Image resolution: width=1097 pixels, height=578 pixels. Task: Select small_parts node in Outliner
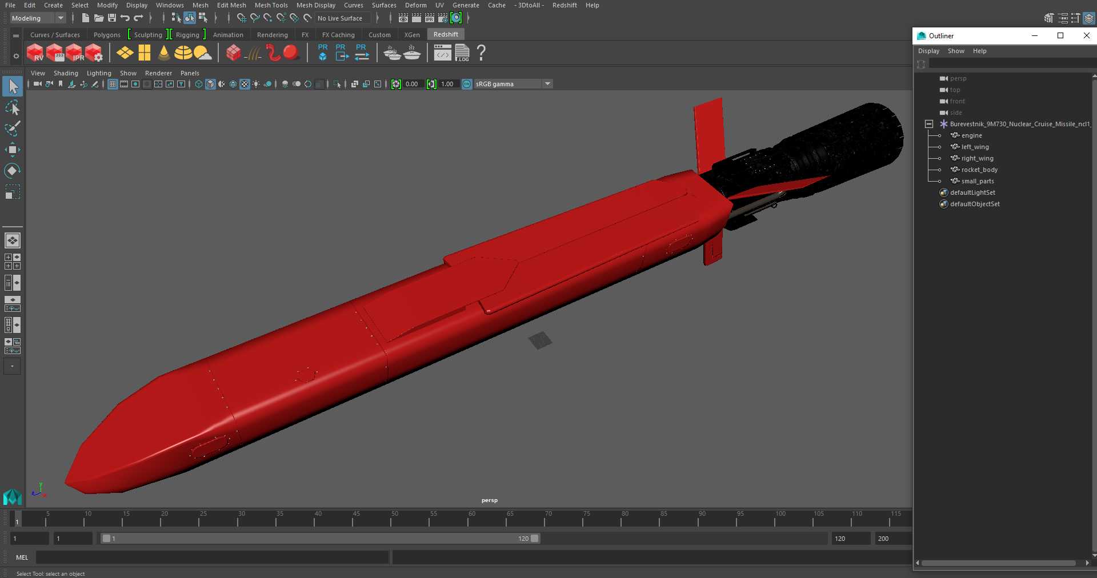click(x=977, y=181)
